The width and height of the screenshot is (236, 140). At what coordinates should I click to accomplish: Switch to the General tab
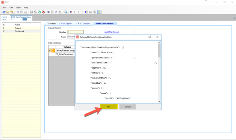tap(51, 24)
